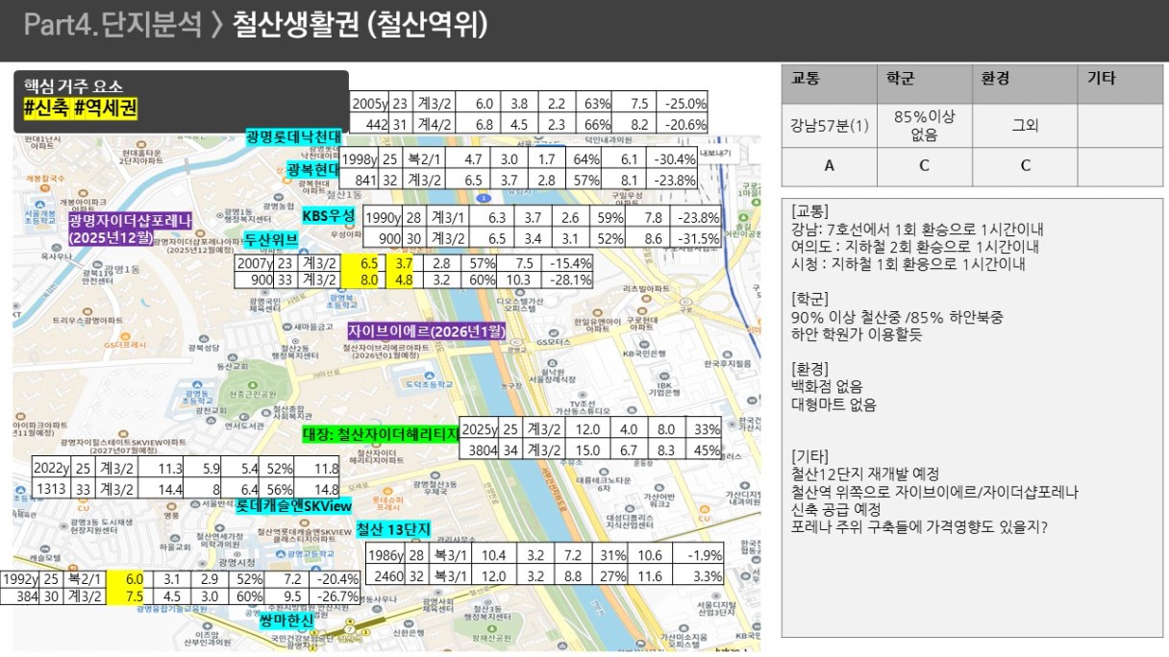Click the '841' household count cell

click(361, 180)
